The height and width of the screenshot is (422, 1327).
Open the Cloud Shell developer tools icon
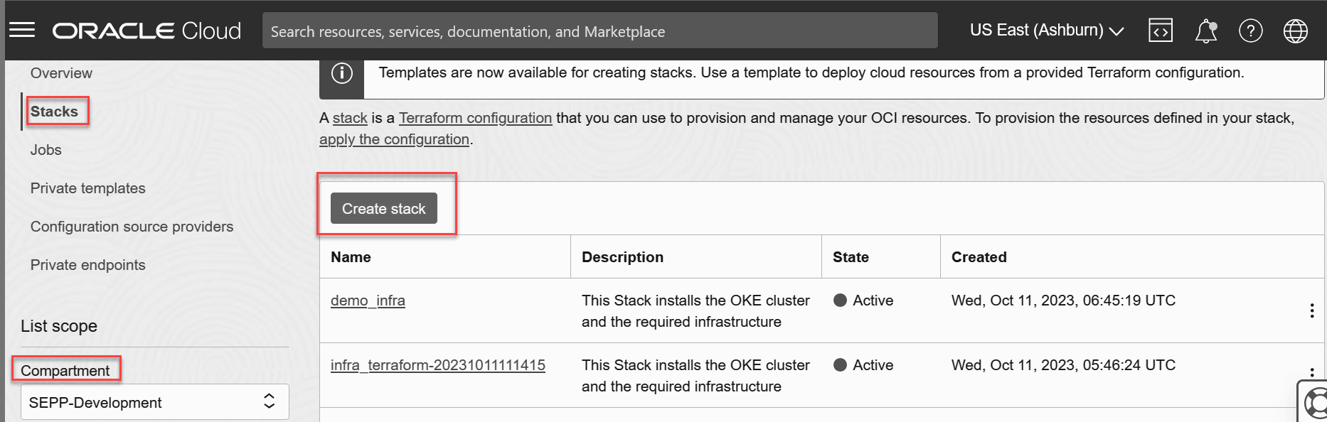[1160, 31]
